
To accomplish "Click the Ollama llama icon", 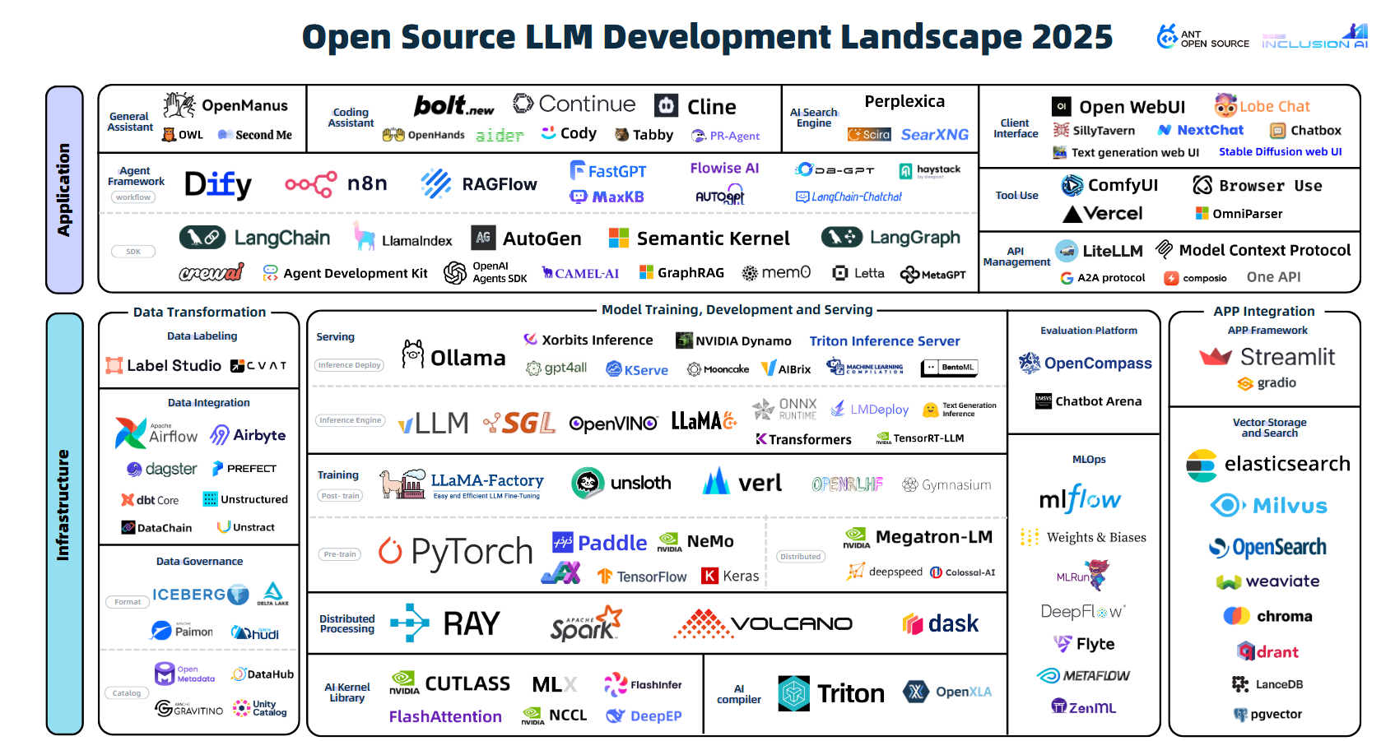I will (x=413, y=354).
